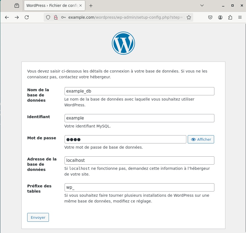Screen dimensions: 246x233
Task: Click the 'Nom de la base de données' label
Action: (38, 95)
